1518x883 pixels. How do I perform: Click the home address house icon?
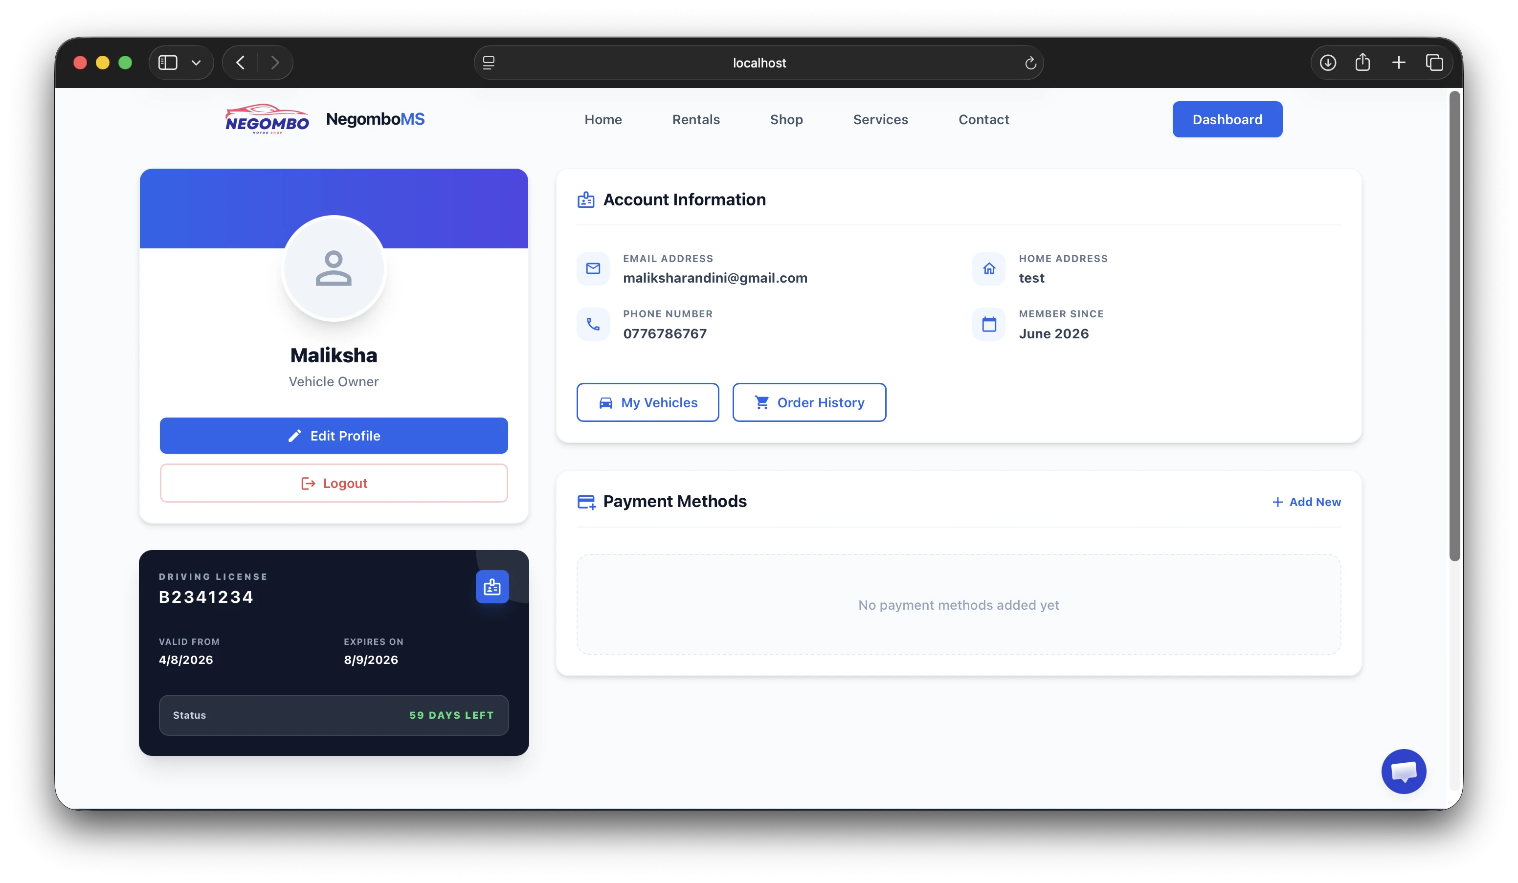point(988,268)
